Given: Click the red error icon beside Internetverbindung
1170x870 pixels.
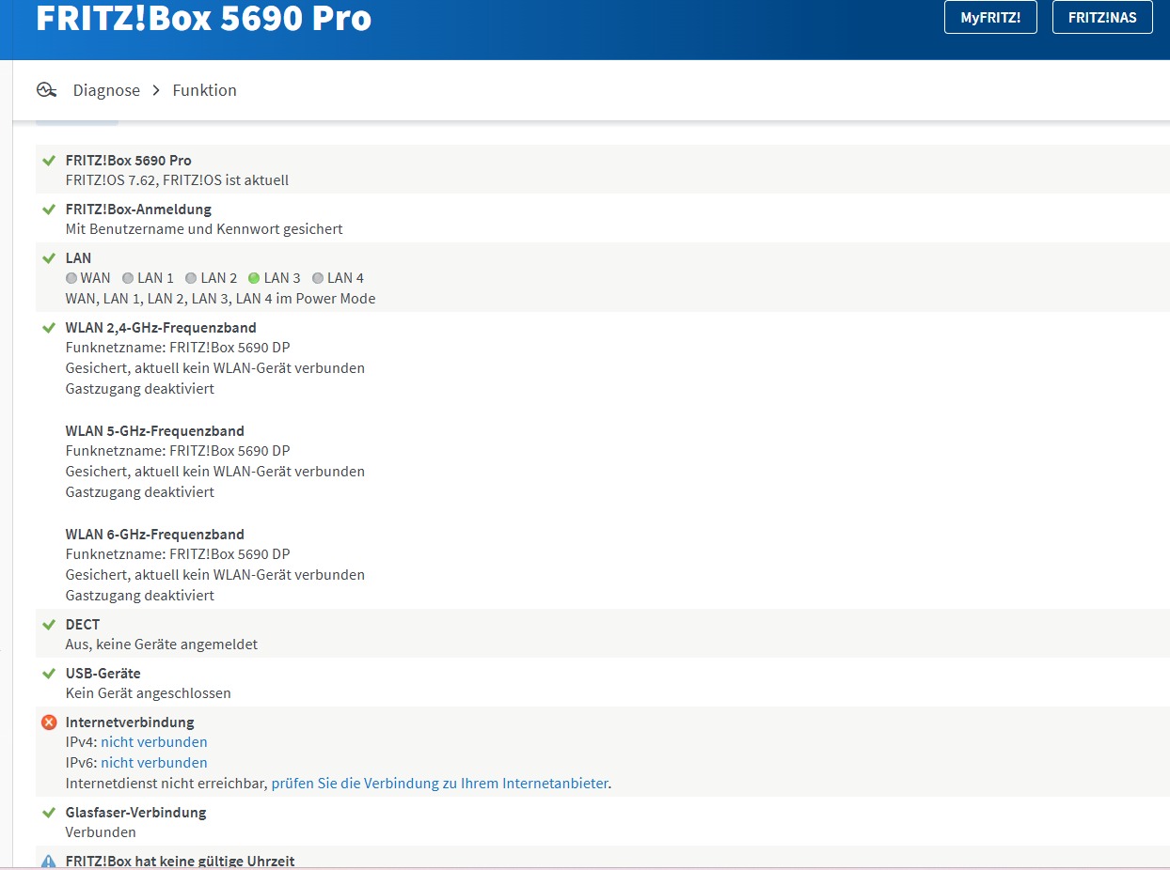Looking at the screenshot, I should [x=49, y=722].
